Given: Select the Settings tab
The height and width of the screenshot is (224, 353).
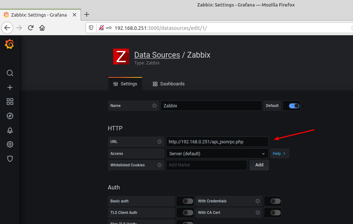Looking at the screenshot, I should click(125, 84).
